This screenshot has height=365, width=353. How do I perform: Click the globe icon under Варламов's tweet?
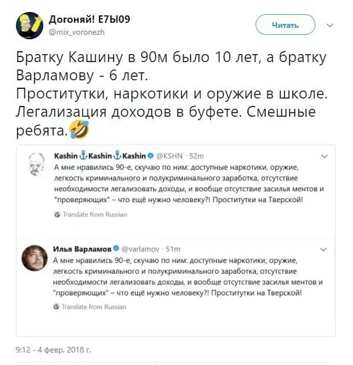(x=56, y=306)
